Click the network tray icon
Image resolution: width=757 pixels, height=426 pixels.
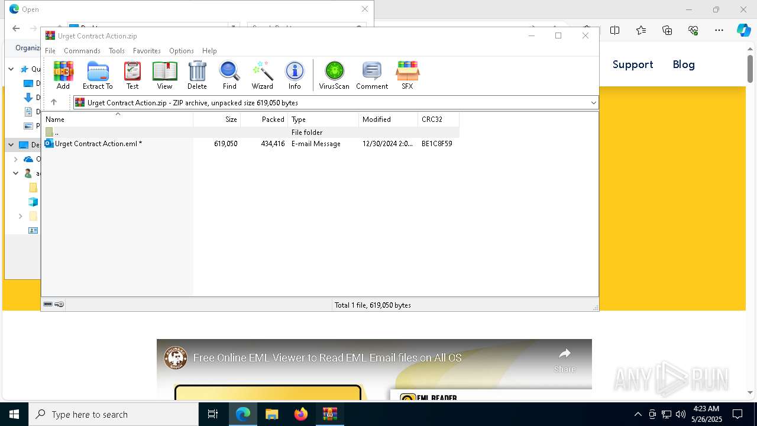click(x=667, y=414)
